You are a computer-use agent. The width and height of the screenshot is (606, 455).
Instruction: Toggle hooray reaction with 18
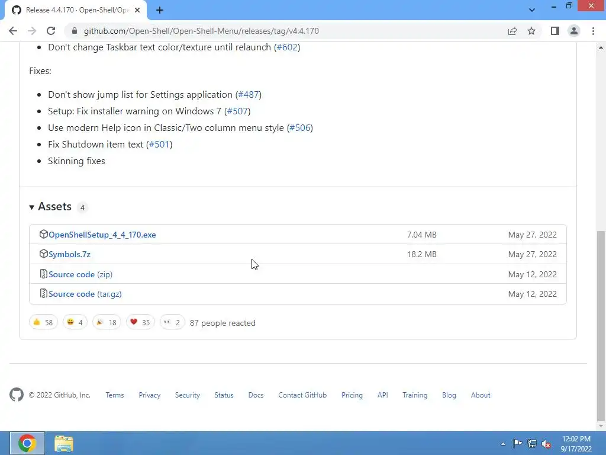pyautogui.click(x=107, y=322)
